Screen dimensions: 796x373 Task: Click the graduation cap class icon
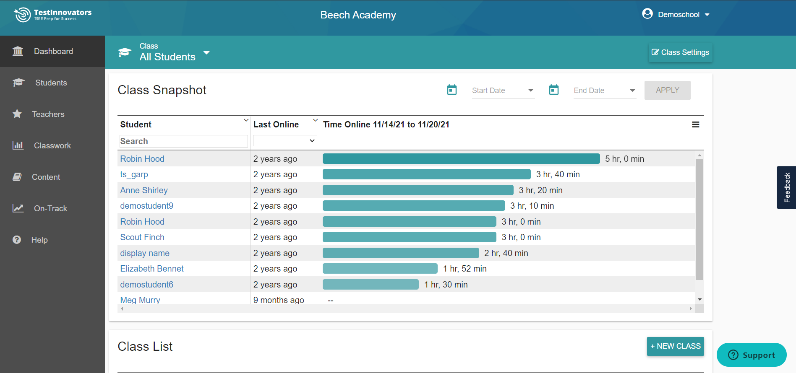125,52
